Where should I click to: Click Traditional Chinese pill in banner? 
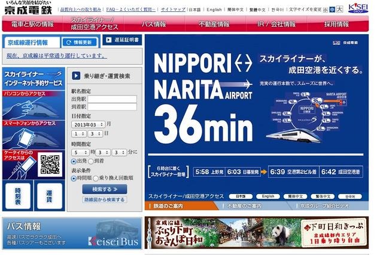323,196
